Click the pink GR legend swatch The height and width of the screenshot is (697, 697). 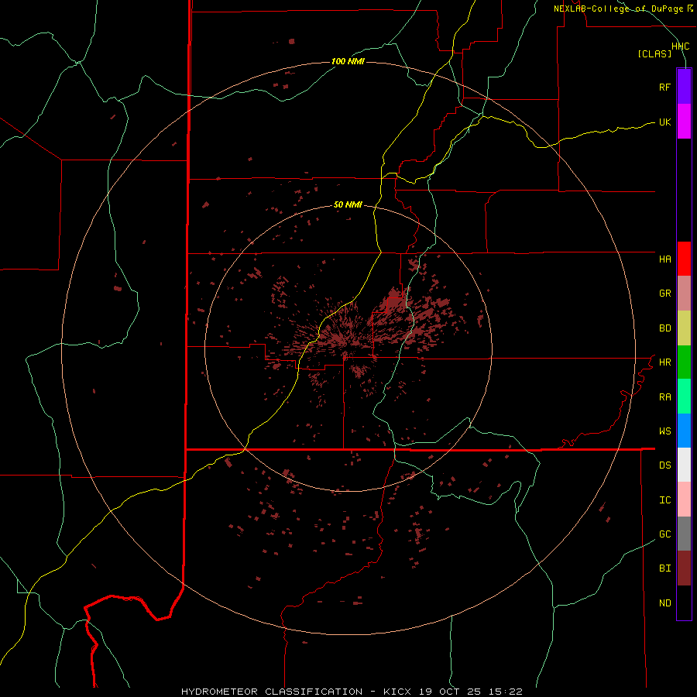click(x=684, y=294)
